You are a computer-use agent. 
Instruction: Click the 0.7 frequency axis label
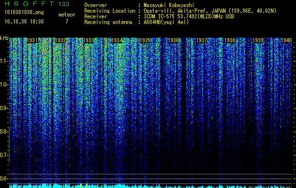[x=4, y=155]
